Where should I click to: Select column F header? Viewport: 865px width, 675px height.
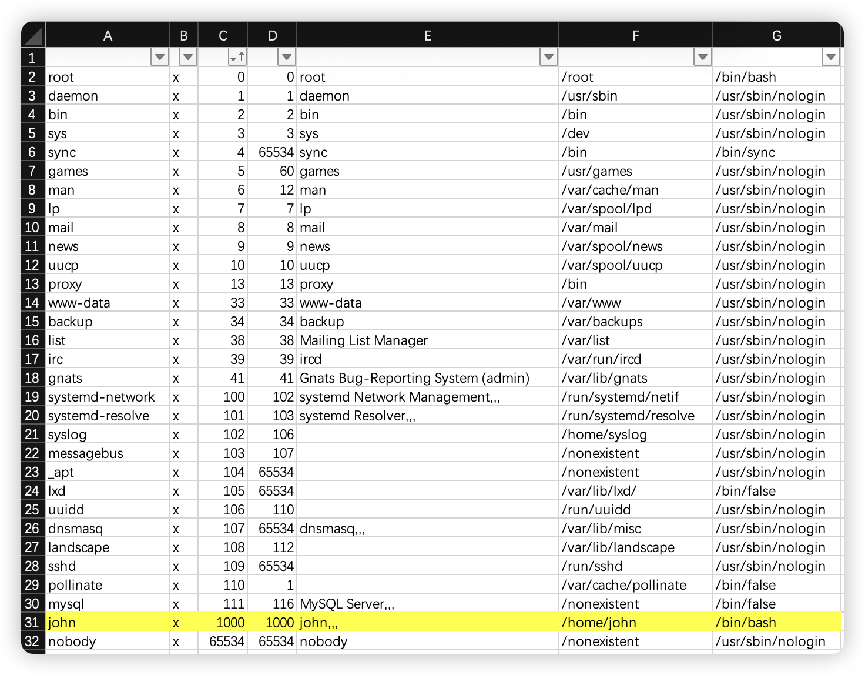[636, 36]
